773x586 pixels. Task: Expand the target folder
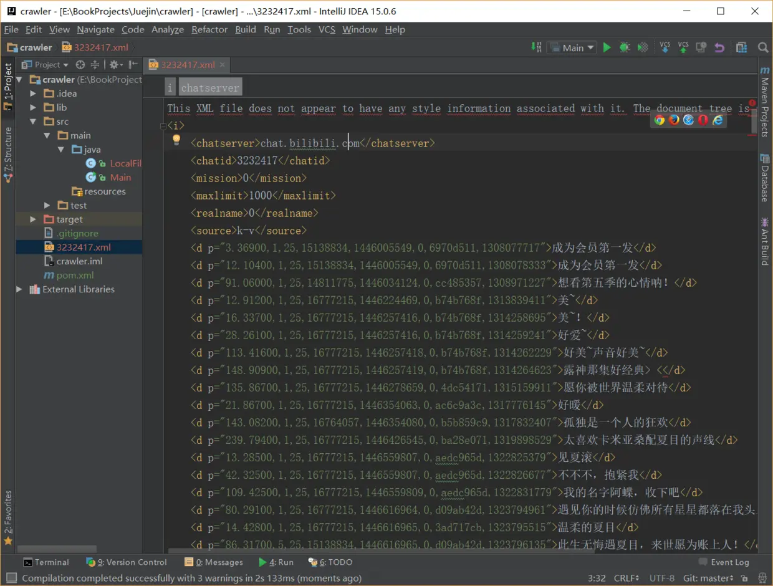(x=34, y=219)
